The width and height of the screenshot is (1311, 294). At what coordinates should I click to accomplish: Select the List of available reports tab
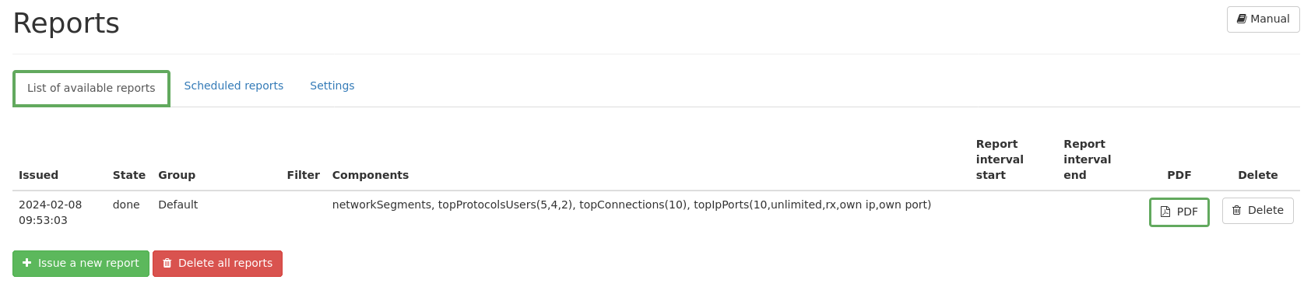tap(91, 88)
